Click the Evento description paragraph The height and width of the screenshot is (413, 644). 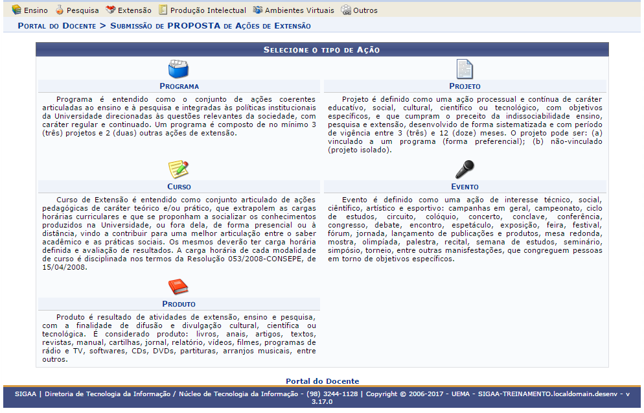tap(465, 230)
